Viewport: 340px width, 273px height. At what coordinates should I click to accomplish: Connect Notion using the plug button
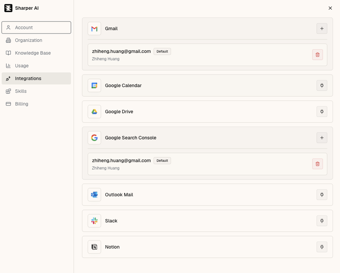(x=322, y=247)
